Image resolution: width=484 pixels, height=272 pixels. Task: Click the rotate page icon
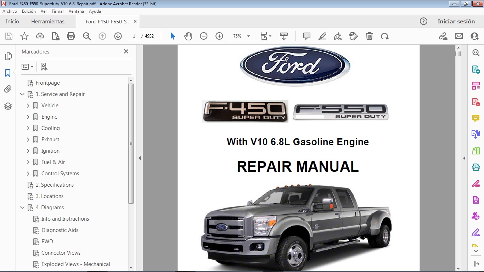pyautogui.click(x=385, y=36)
